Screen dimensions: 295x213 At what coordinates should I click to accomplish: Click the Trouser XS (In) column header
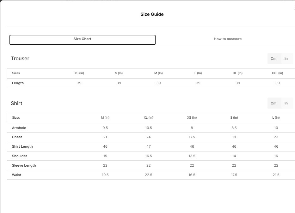point(79,73)
